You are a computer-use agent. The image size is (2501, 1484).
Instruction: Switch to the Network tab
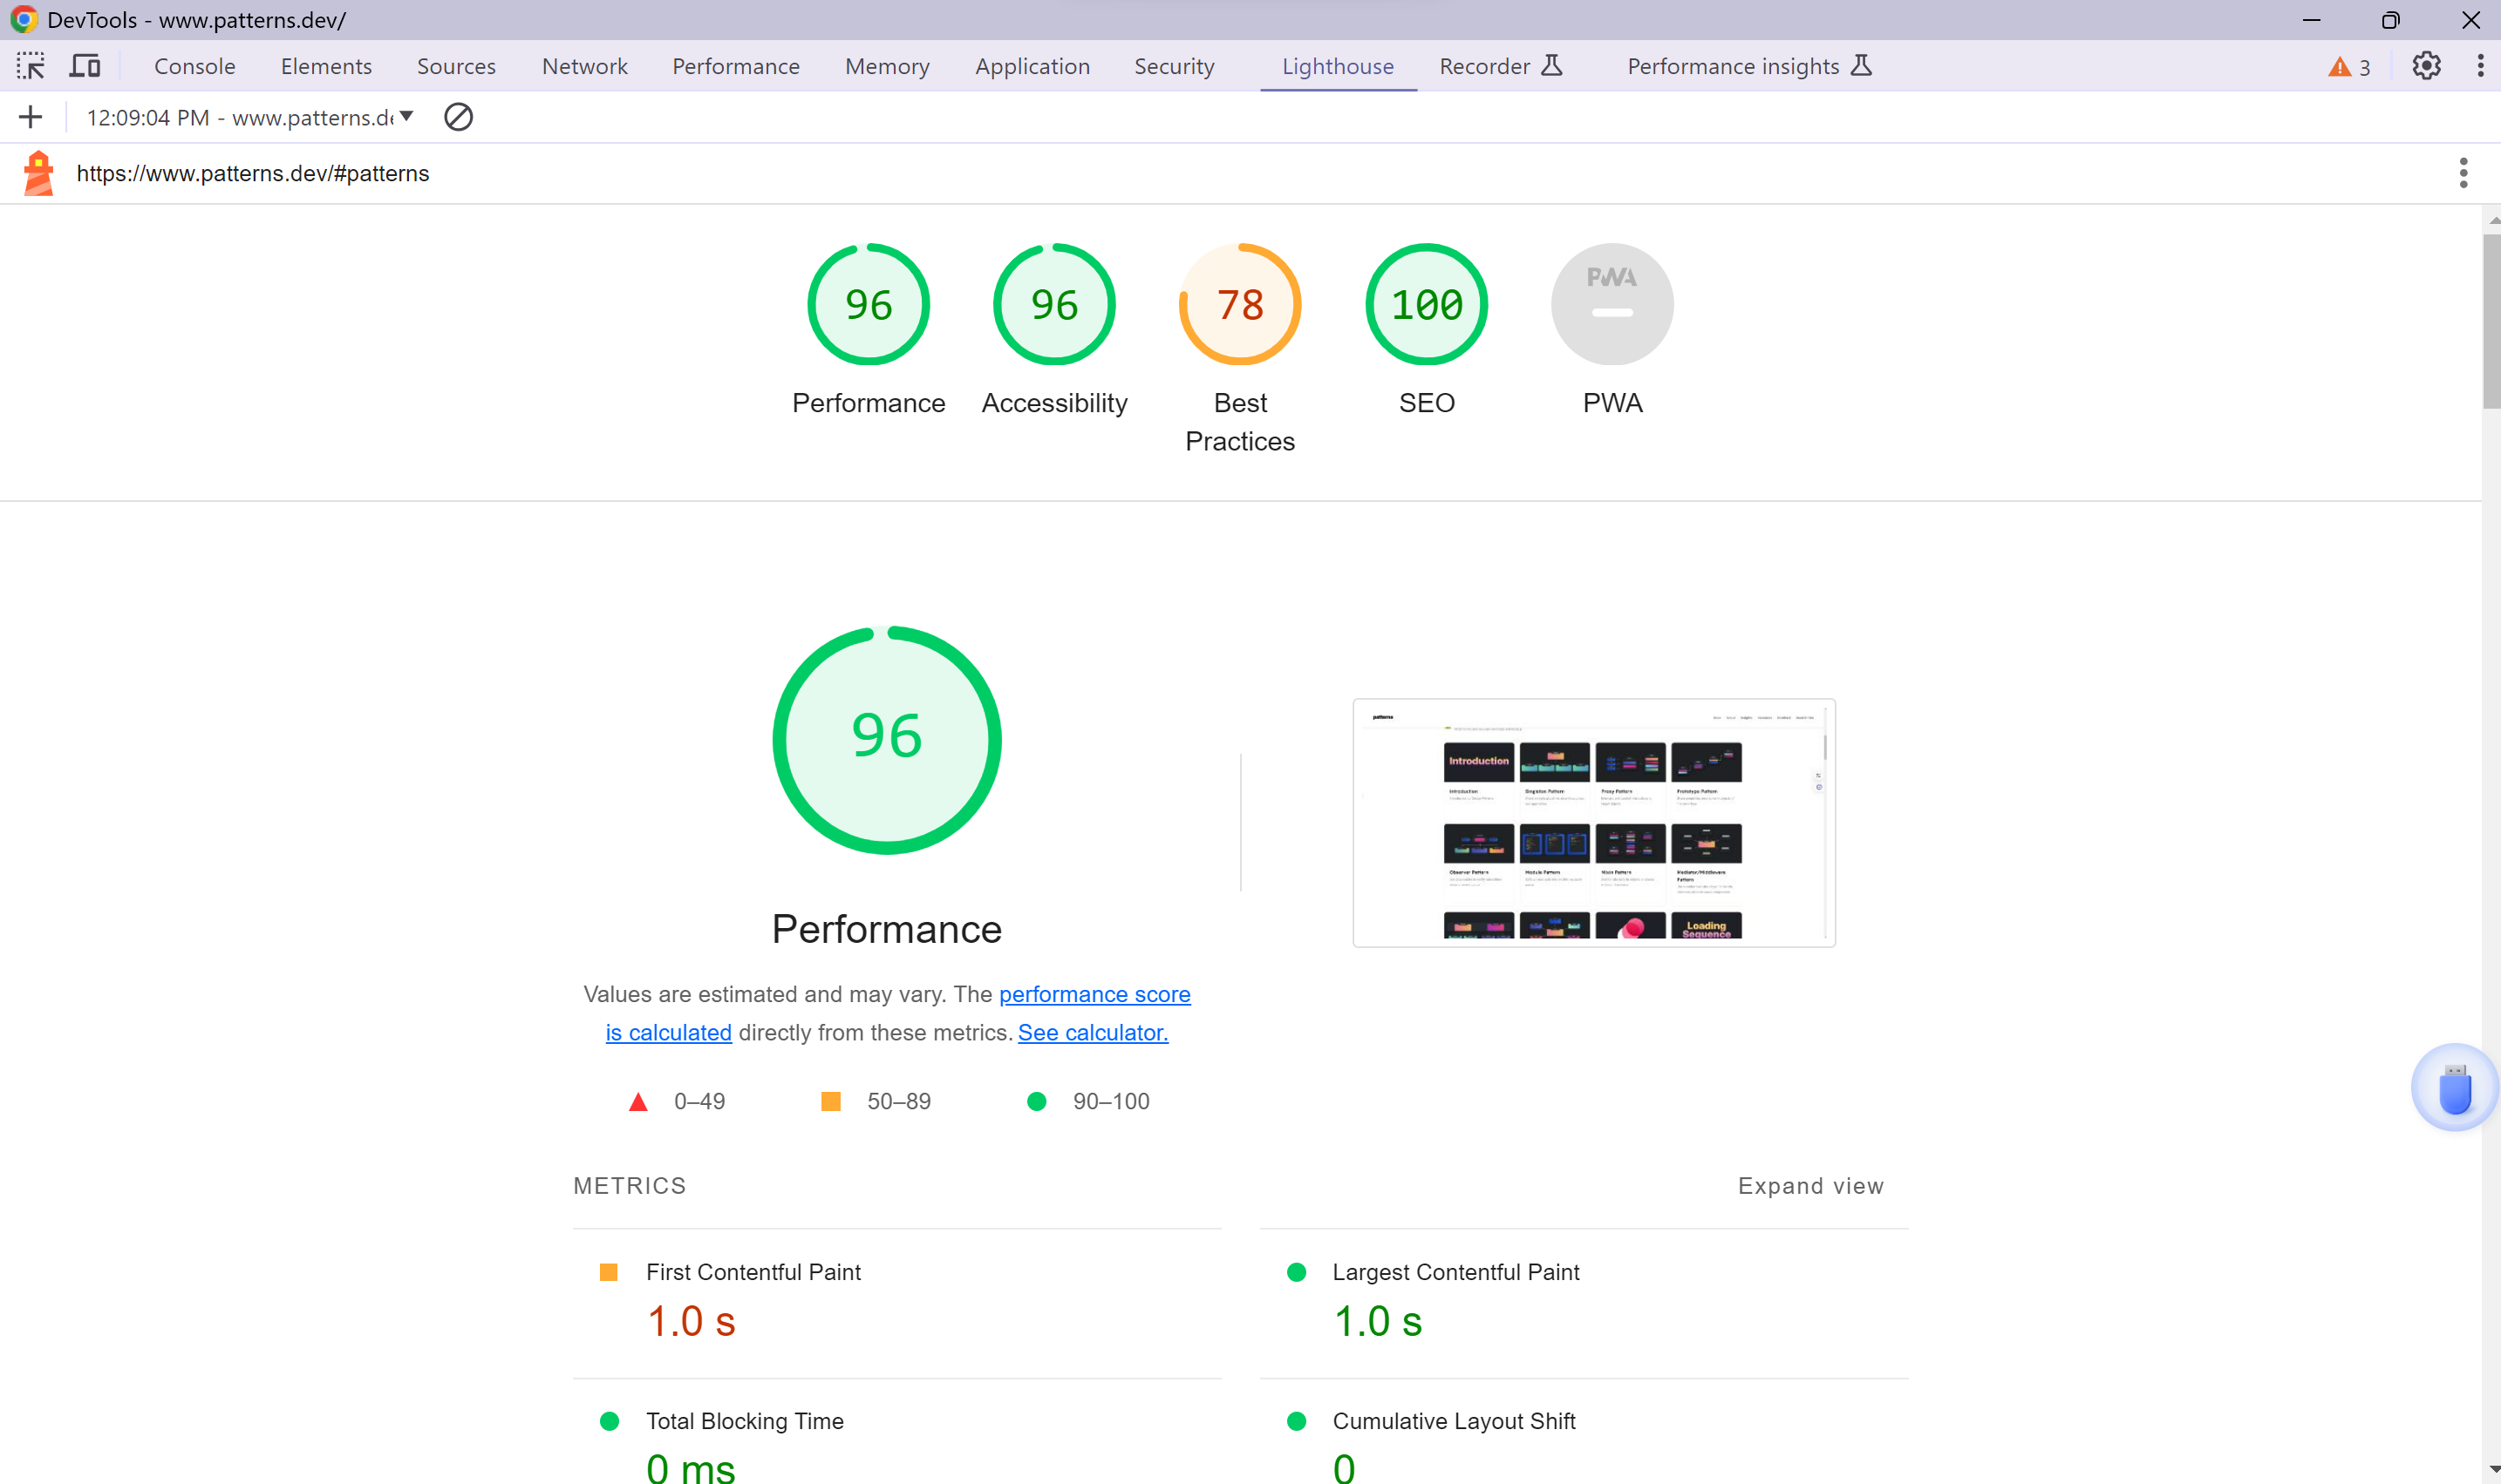584,66
